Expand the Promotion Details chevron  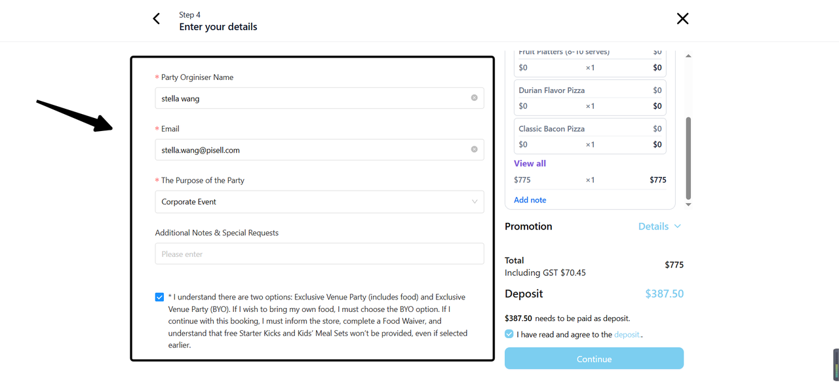678,226
